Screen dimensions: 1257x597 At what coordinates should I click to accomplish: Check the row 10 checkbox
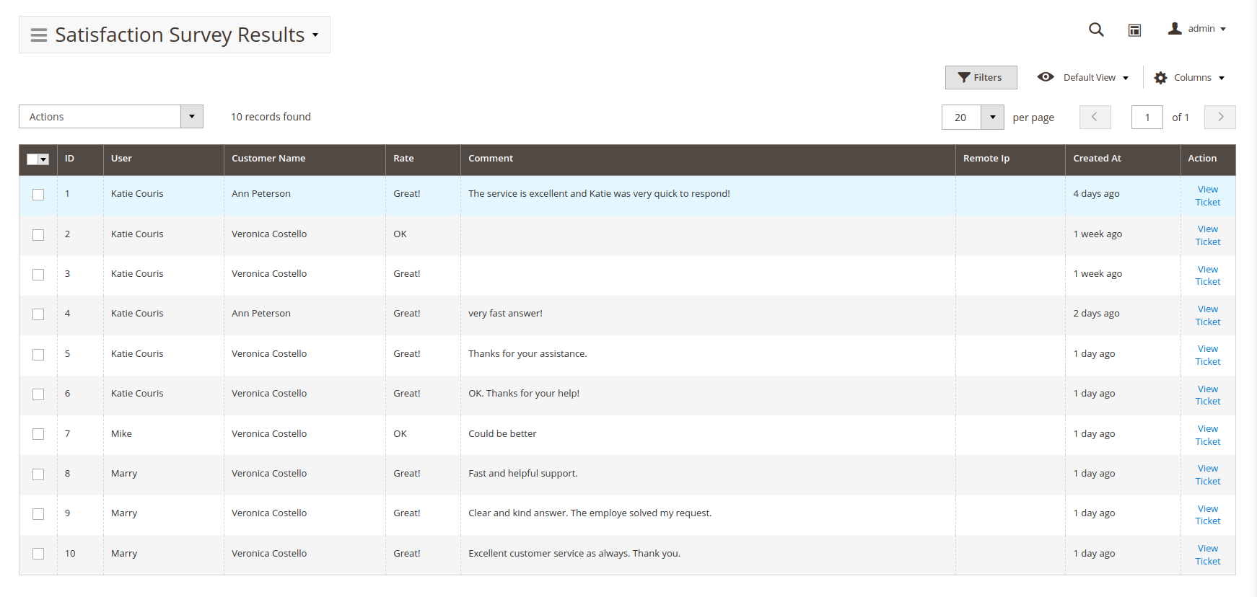click(38, 554)
